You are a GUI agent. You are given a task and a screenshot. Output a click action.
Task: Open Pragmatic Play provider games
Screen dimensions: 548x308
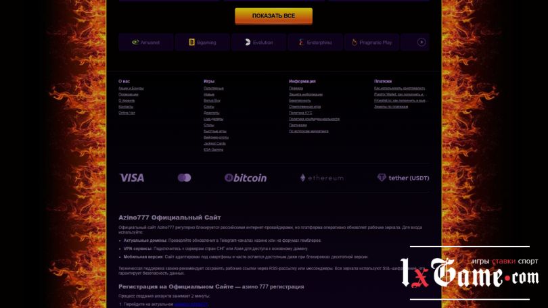371,43
